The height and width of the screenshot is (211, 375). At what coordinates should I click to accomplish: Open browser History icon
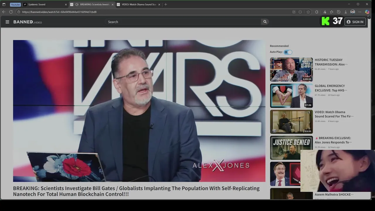coord(339,12)
